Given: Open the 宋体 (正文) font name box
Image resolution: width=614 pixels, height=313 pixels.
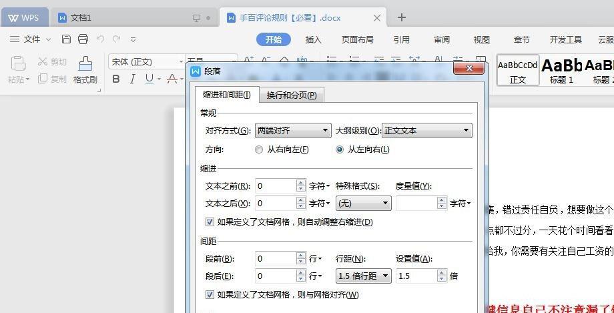Looking at the screenshot, I should (145, 62).
